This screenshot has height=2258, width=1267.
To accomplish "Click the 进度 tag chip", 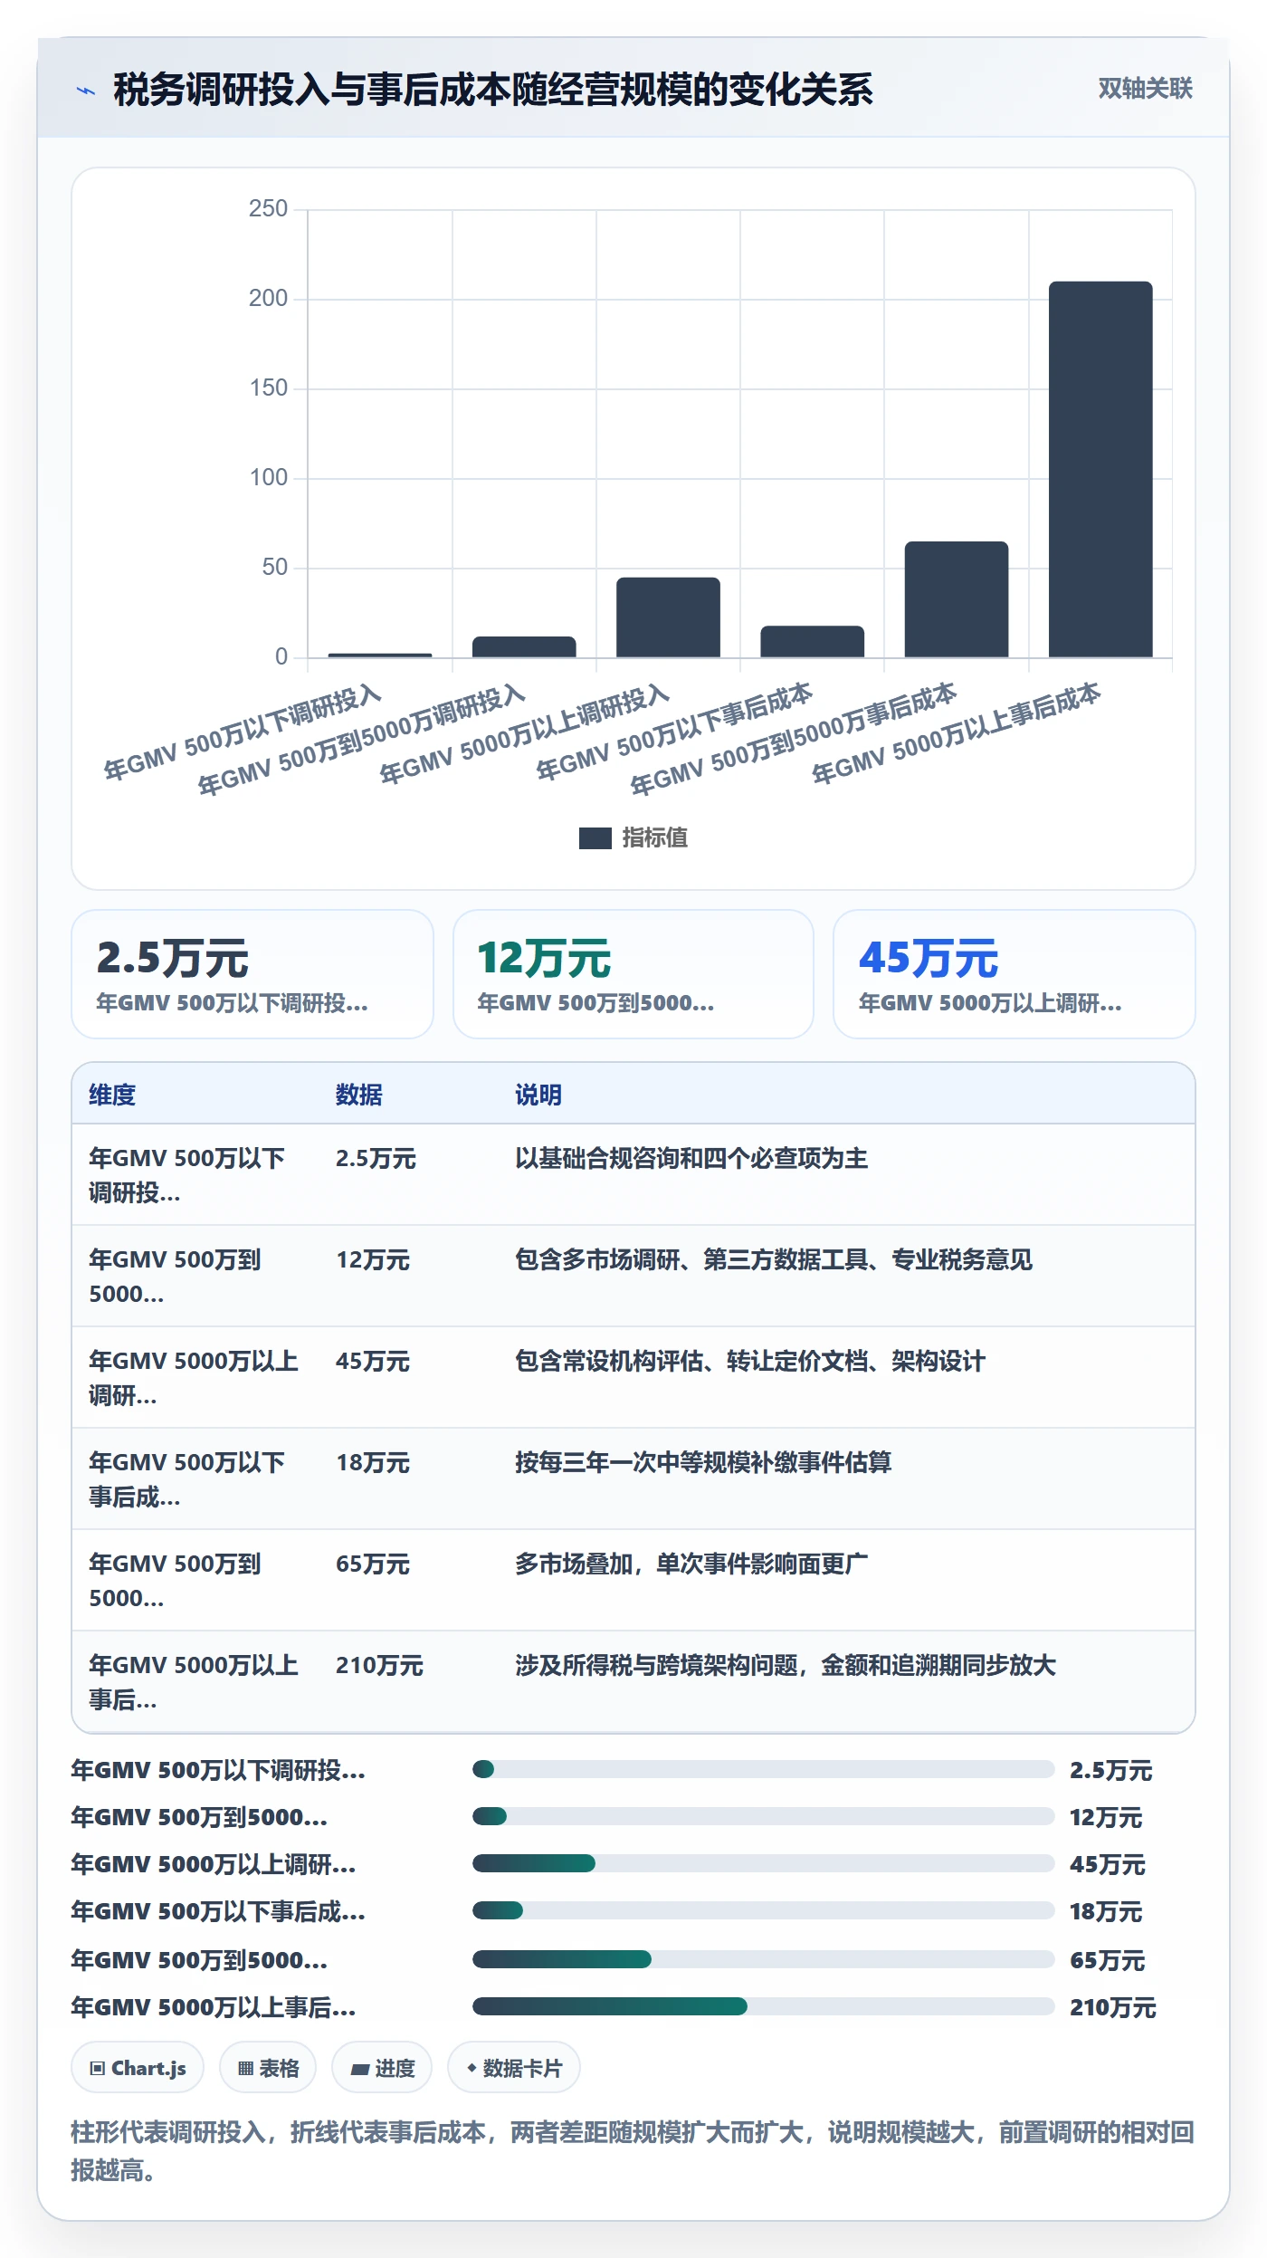I will click(382, 2068).
